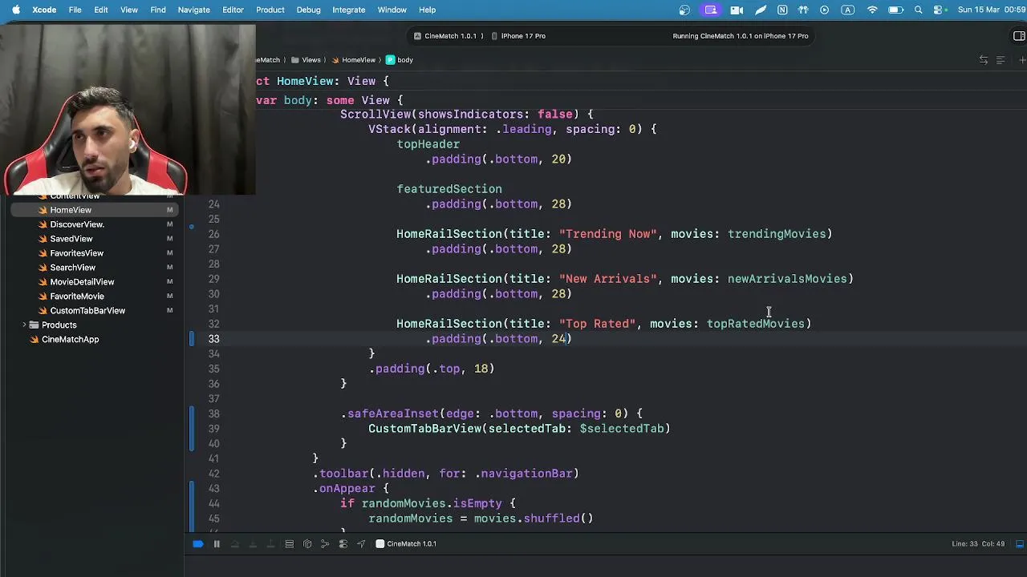The width and height of the screenshot is (1027, 577).
Task: Open the HomeView breadcrumb in the jump bar
Action: point(353,60)
